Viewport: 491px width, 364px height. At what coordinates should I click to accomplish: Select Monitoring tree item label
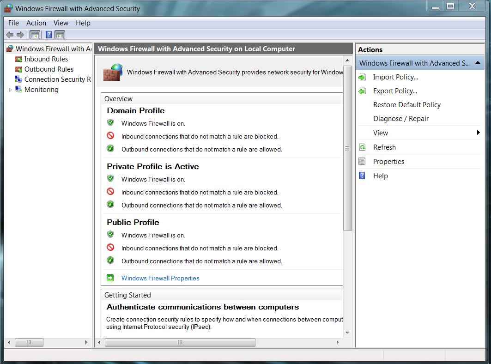[x=41, y=89]
